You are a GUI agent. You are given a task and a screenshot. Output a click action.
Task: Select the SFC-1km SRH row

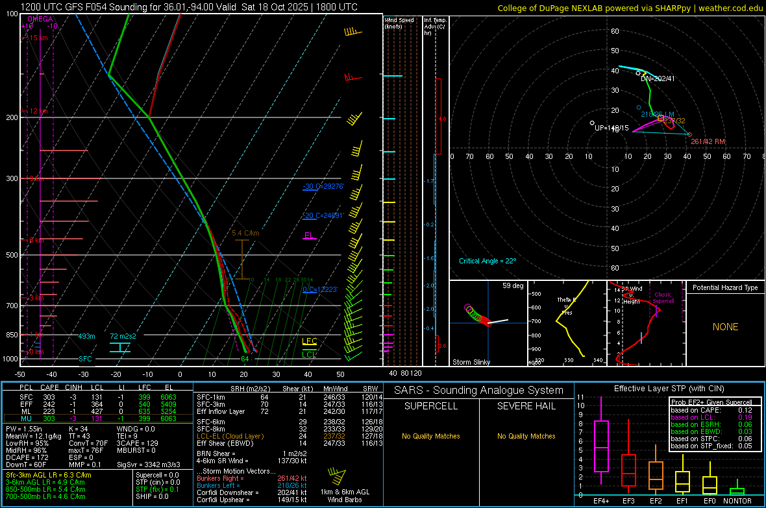290,397
